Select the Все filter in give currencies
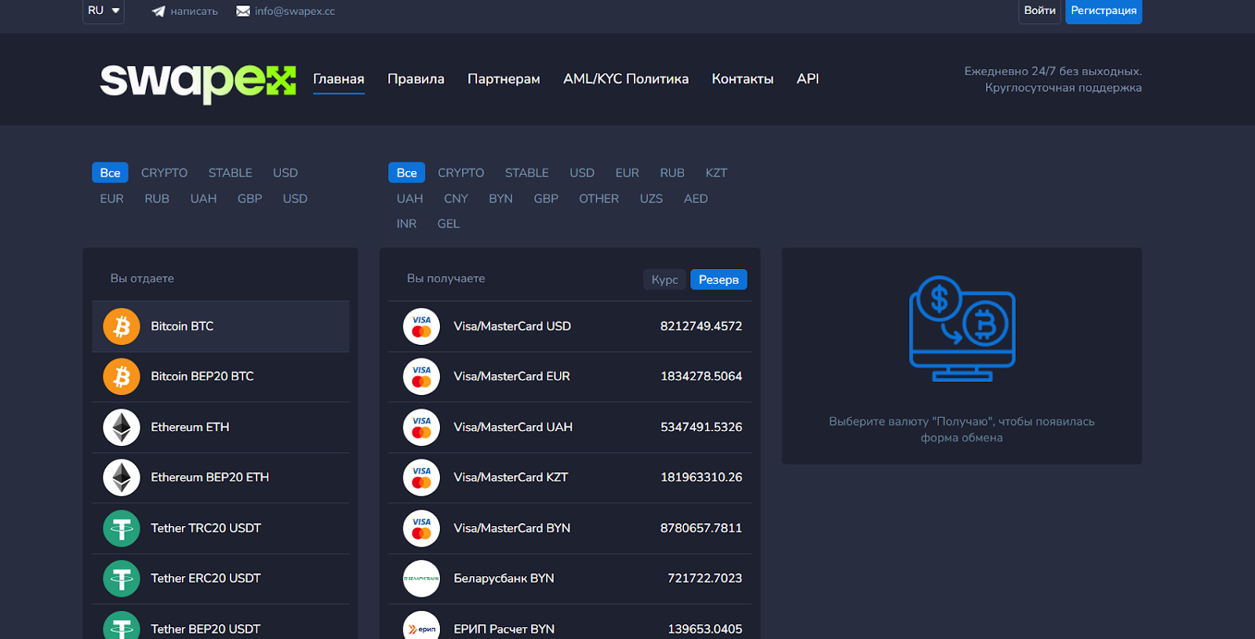This screenshot has width=1255, height=639. tap(110, 172)
